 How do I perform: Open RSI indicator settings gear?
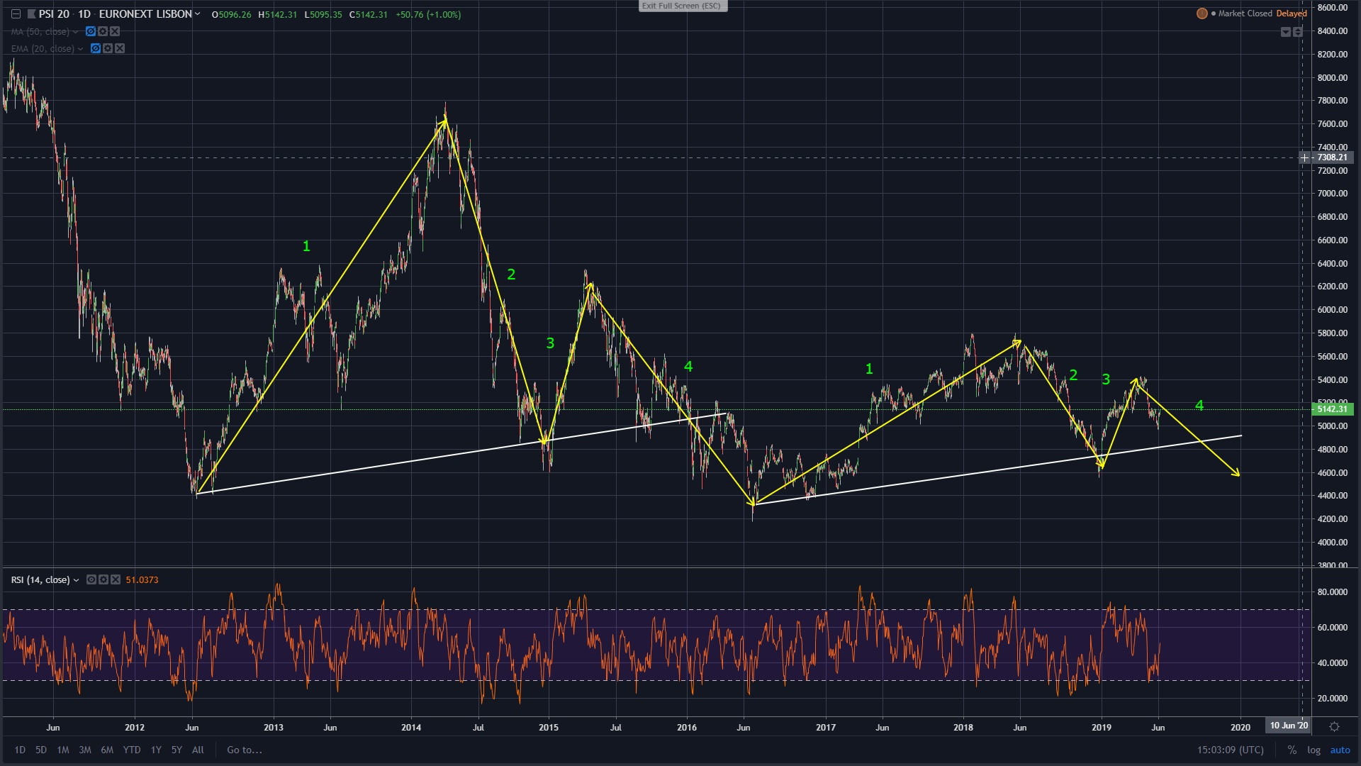103,580
